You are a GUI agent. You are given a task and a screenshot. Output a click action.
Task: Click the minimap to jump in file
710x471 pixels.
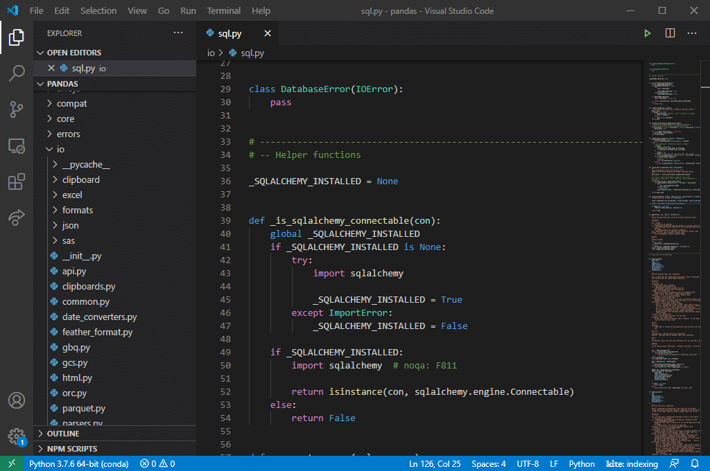pyautogui.click(x=673, y=208)
